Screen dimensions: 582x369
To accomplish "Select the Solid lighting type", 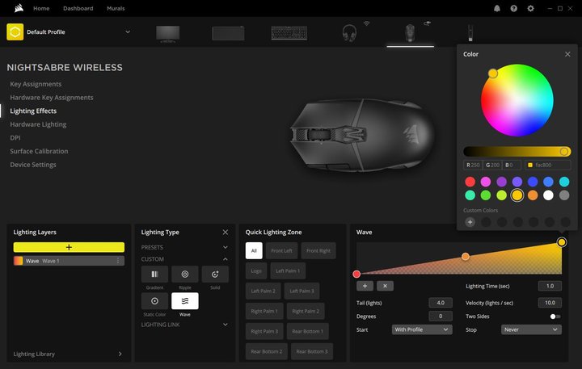I will (x=215, y=275).
